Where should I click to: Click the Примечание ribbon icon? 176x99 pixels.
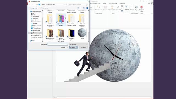pos(98,8)
